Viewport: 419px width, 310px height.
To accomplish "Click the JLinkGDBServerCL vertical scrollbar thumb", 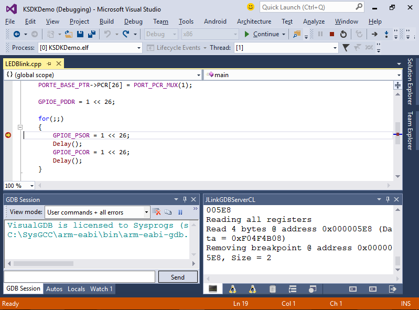I will coord(397,261).
